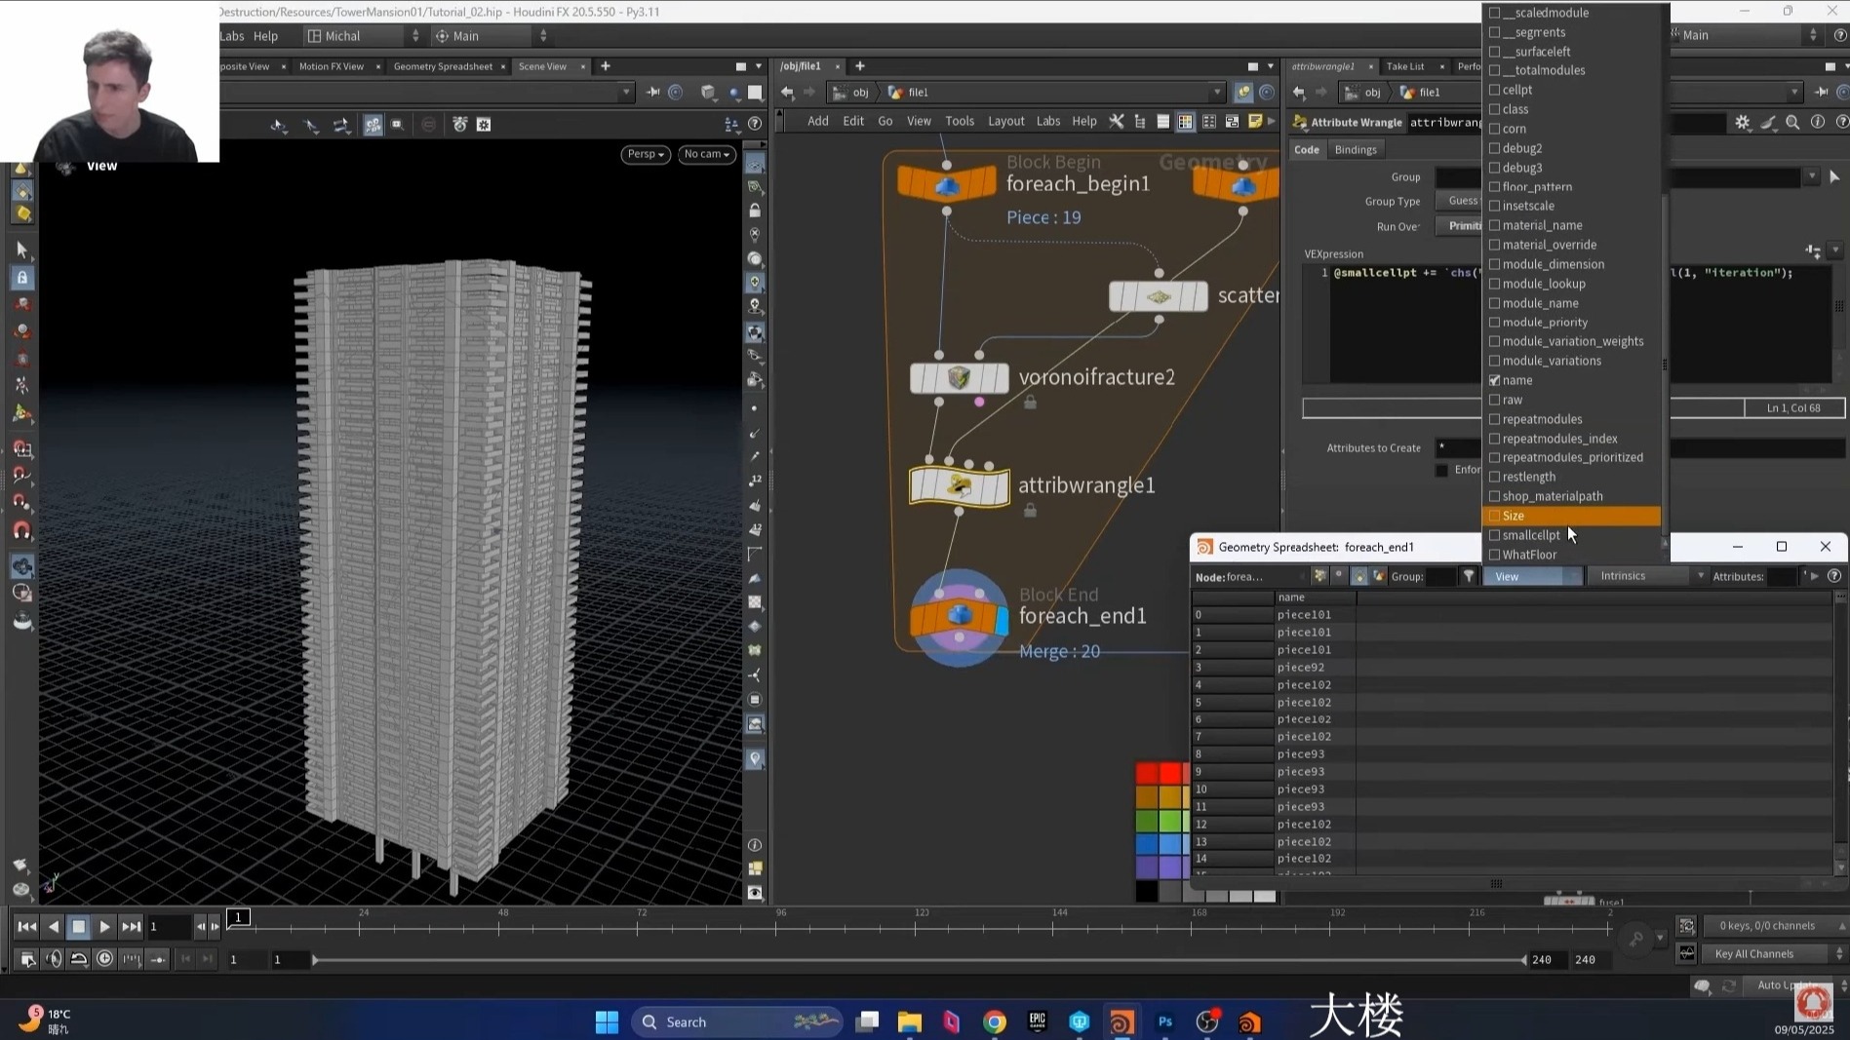Check the restlength attribute
The image size is (1850, 1040).
(1494, 477)
